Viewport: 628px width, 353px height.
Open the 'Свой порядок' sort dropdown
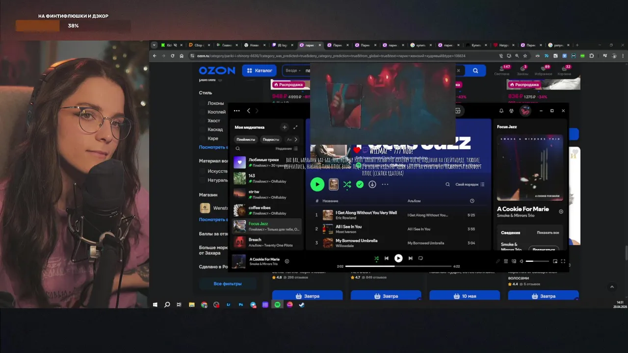470,184
